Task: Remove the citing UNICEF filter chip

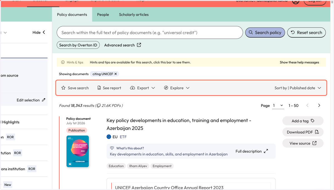Action: (x=116, y=74)
